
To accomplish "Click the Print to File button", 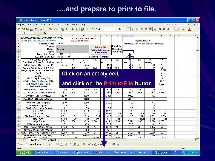I will [x=101, y=50].
